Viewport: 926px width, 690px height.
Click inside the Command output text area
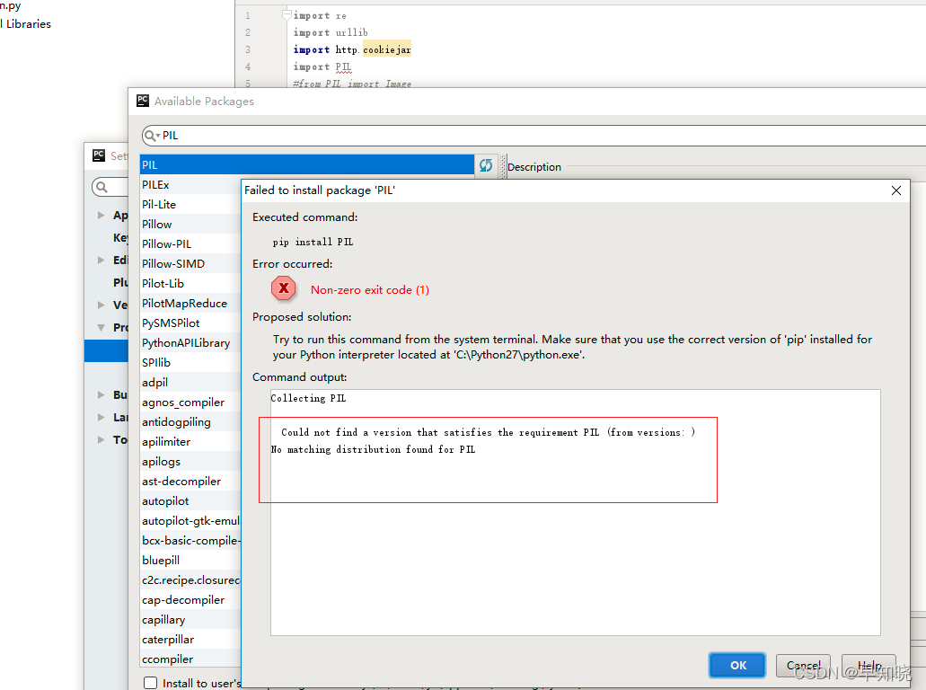pyautogui.click(x=575, y=513)
